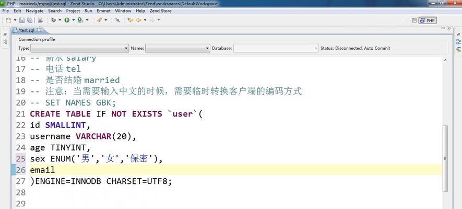Click the `user` table name on line 21
Image resolution: width=462 pixels, height=209 pixels.
(x=182, y=114)
